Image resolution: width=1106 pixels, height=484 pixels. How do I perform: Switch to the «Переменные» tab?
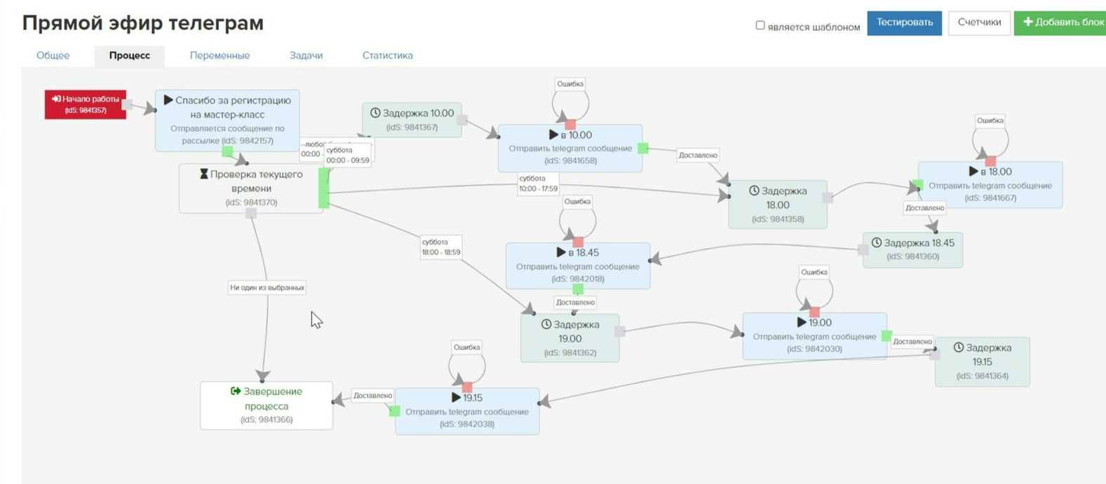point(220,55)
